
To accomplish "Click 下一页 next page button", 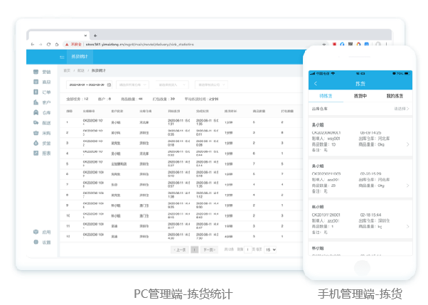I will click(208, 250).
